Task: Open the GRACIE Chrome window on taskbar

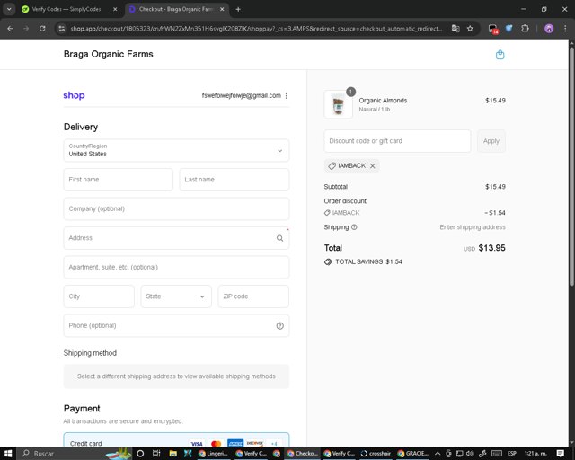Action: (x=413, y=454)
